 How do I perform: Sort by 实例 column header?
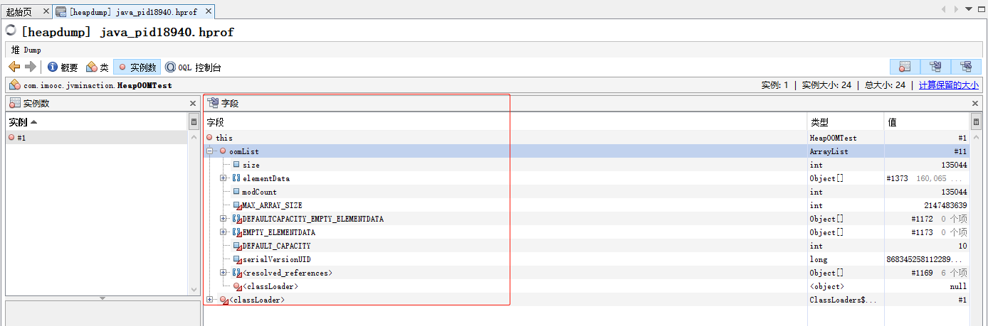point(97,122)
